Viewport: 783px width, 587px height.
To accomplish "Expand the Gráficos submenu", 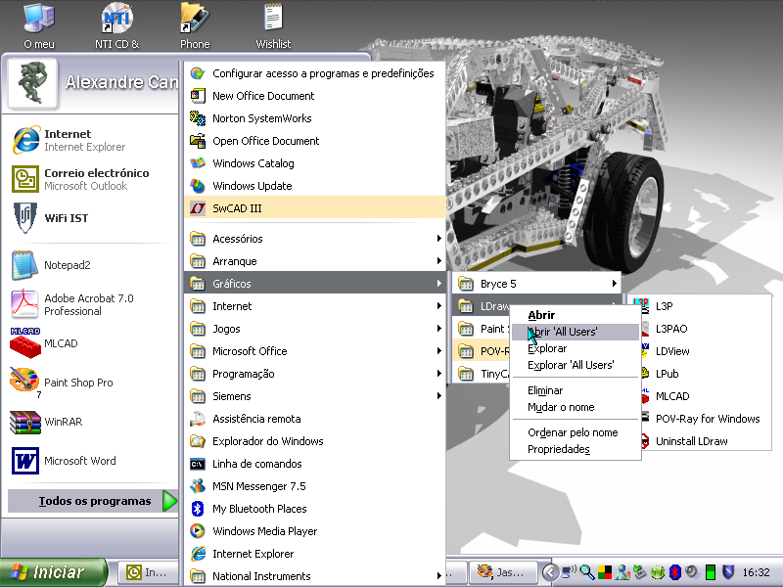I will (x=314, y=284).
